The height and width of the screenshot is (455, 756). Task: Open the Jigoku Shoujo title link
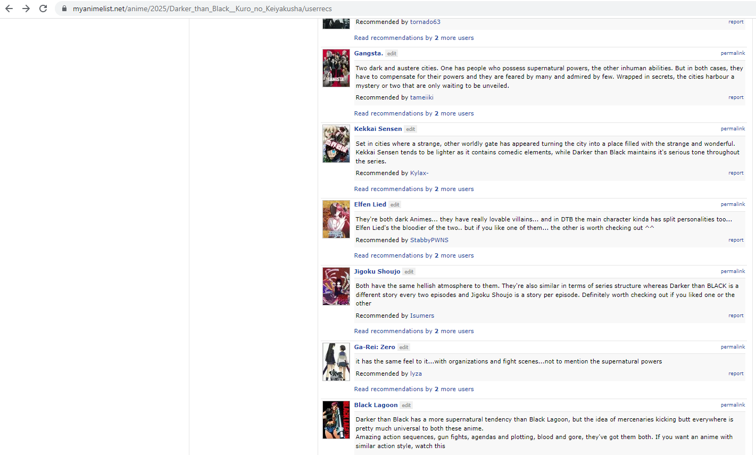click(x=377, y=271)
